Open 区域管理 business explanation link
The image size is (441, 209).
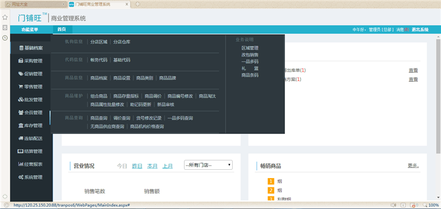250,48
